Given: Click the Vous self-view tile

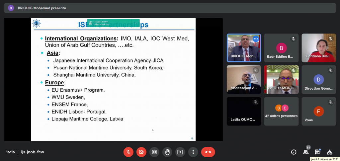Looking at the screenshot, I should pyautogui.click(x=318, y=111).
